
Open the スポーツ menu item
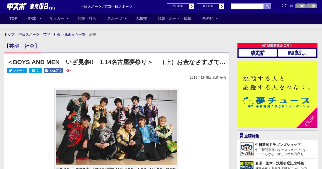tap(115, 19)
